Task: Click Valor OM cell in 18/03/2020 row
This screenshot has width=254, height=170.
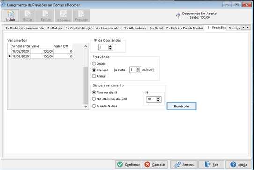Action: click(63, 57)
